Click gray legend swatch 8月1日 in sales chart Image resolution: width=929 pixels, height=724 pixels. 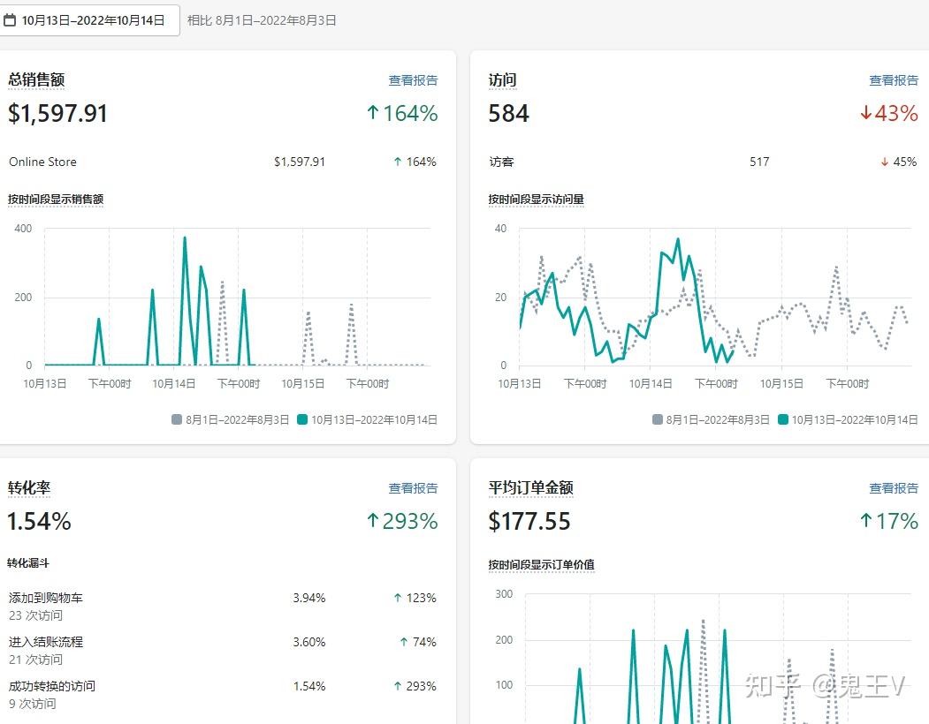click(x=177, y=419)
